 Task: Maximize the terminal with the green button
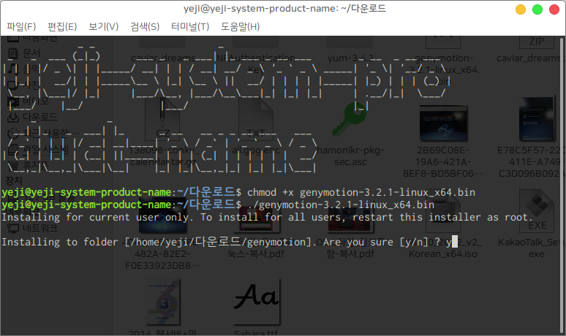tap(537, 9)
